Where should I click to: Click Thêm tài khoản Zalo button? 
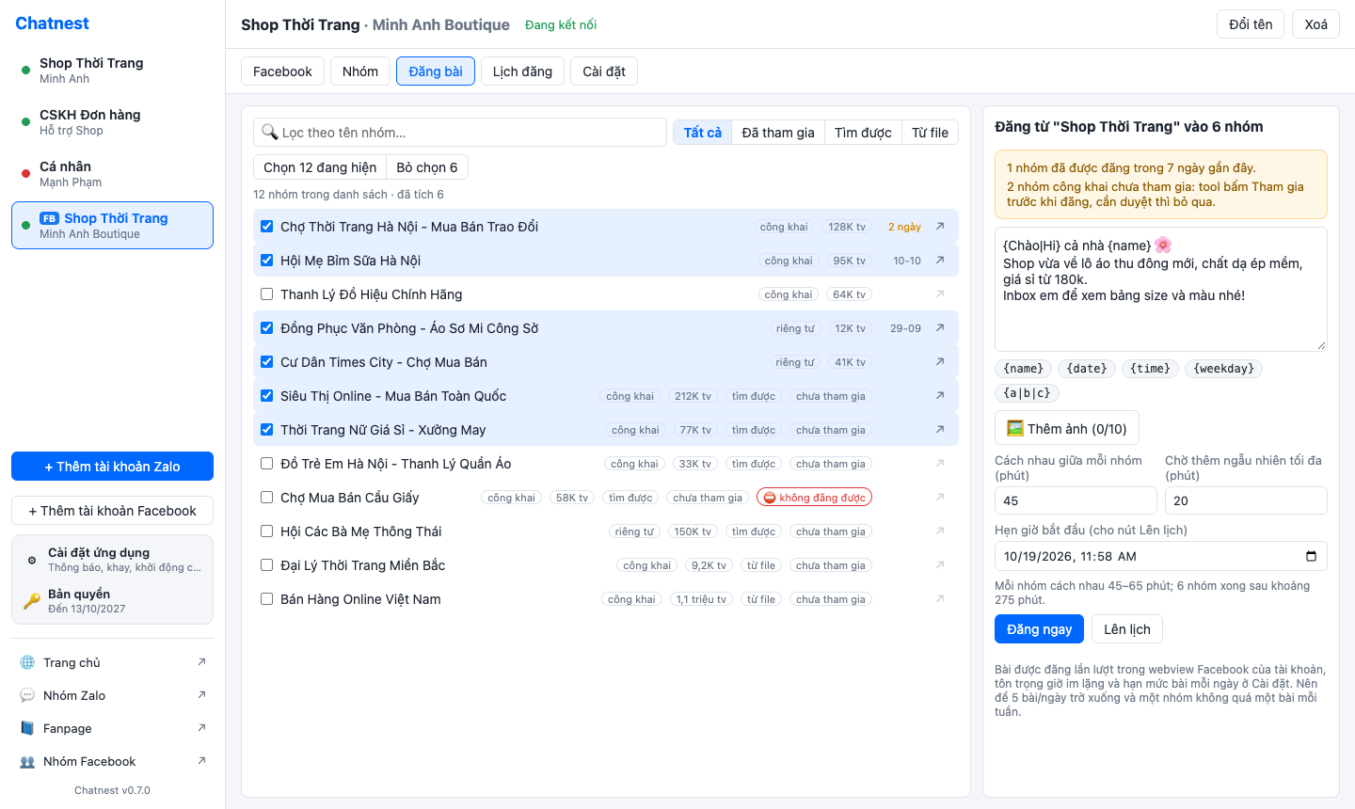click(112, 467)
